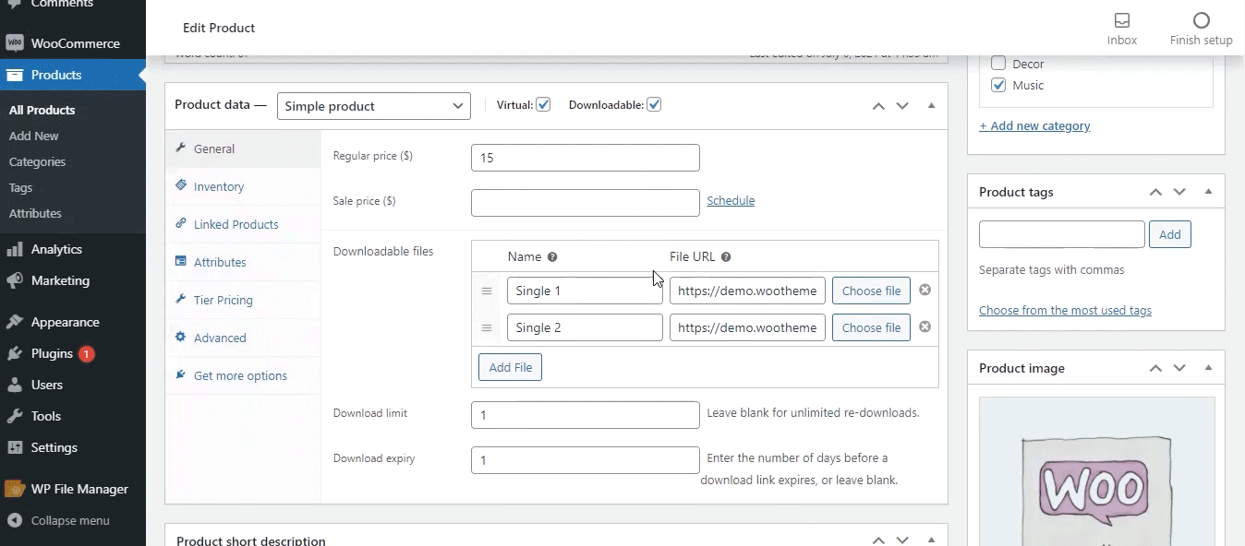The width and height of the screenshot is (1245, 546).
Task: Click the File URL help tooltip icon
Action: click(x=726, y=257)
